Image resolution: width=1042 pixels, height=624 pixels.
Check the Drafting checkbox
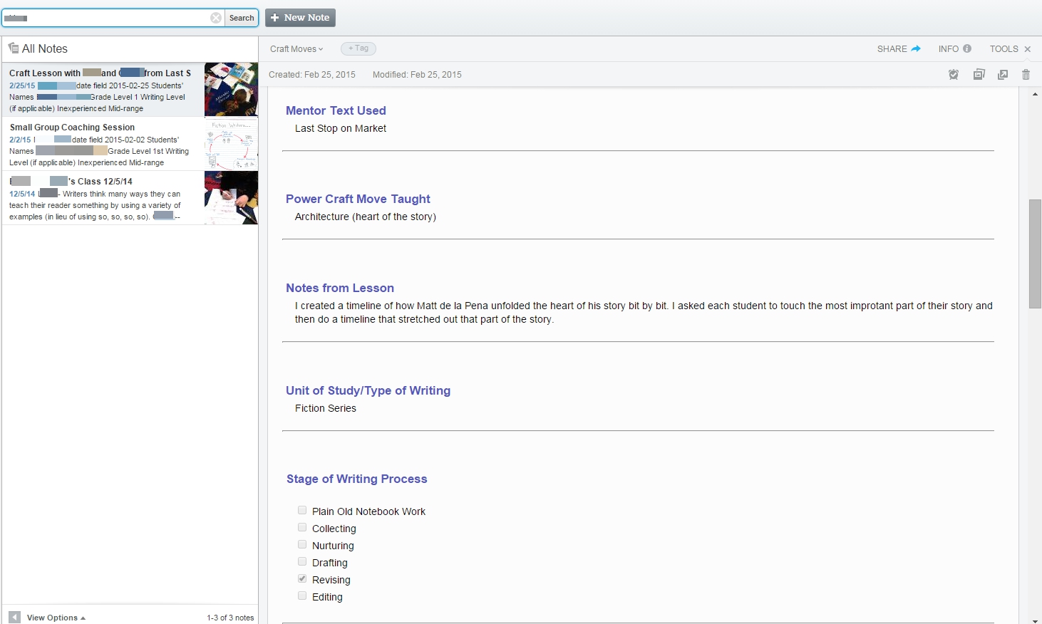click(x=302, y=562)
